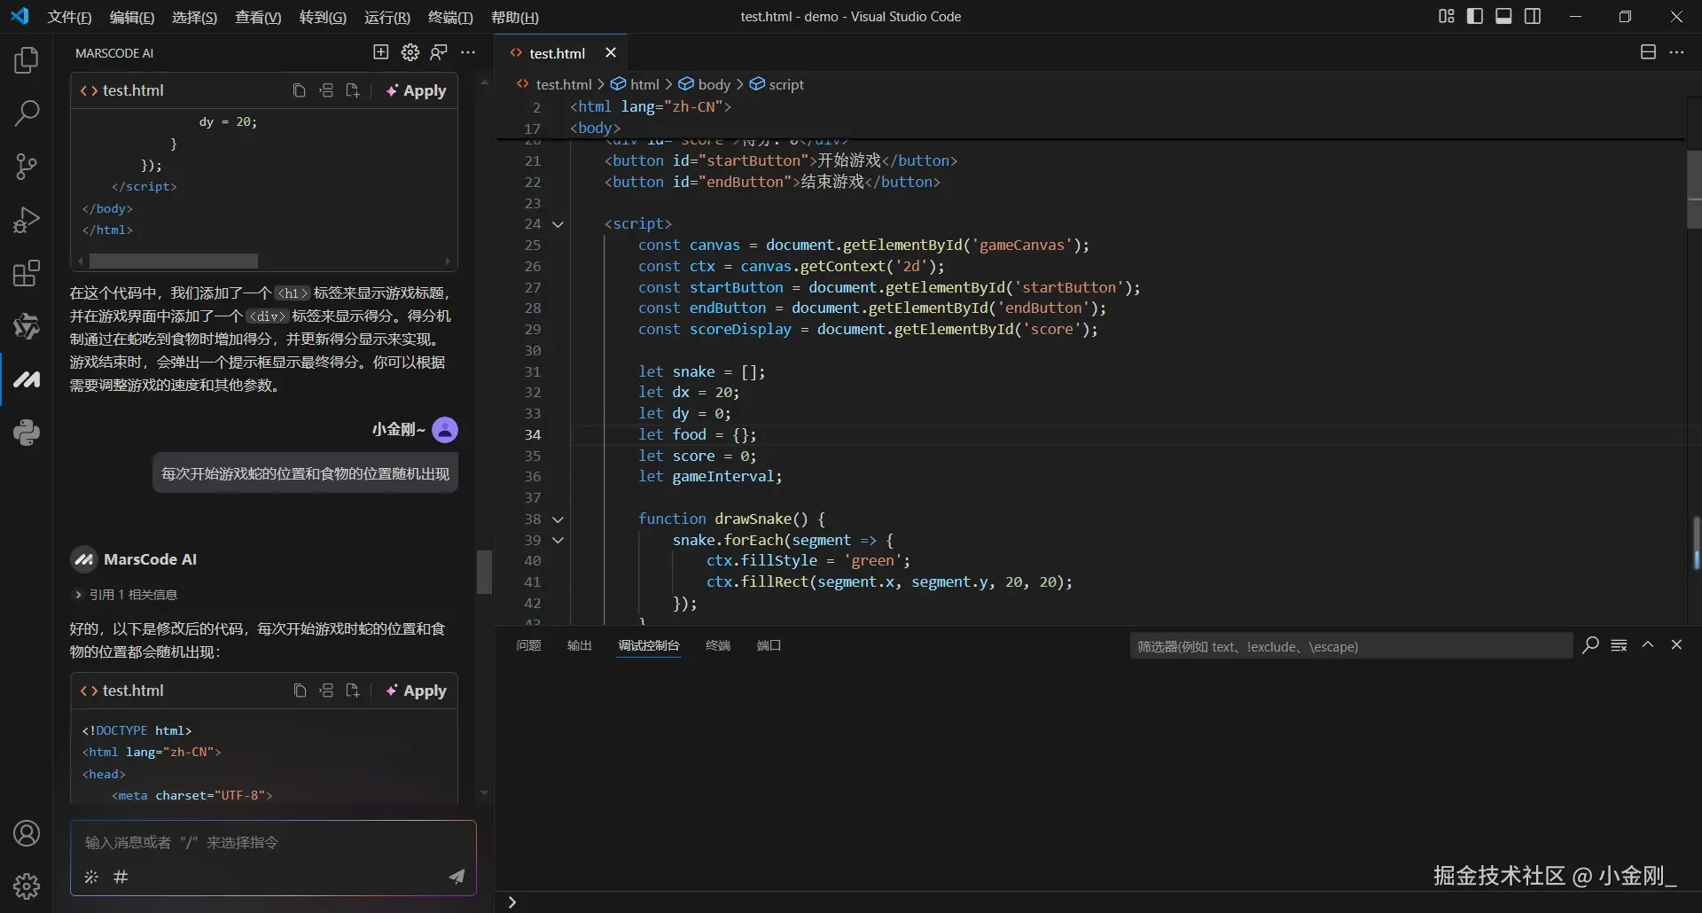Screen dimensions: 1702x913
Task: Open the Run and Debug view
Action: (27, 220)
